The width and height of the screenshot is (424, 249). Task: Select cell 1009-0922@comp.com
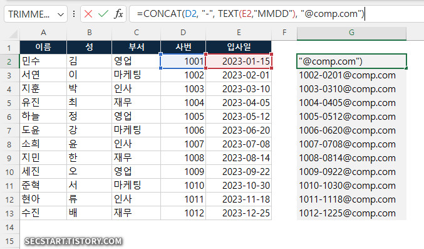point(351,172)
